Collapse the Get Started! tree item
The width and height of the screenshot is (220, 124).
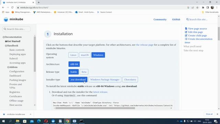[x=6, y=41]
